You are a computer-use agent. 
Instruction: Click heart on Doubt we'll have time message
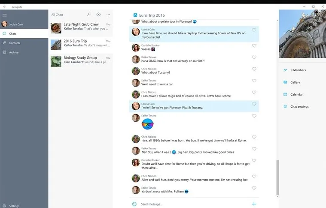point(254,160)
